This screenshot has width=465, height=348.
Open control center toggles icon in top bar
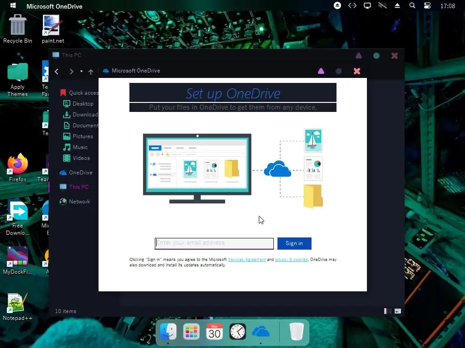coord(427,5)
